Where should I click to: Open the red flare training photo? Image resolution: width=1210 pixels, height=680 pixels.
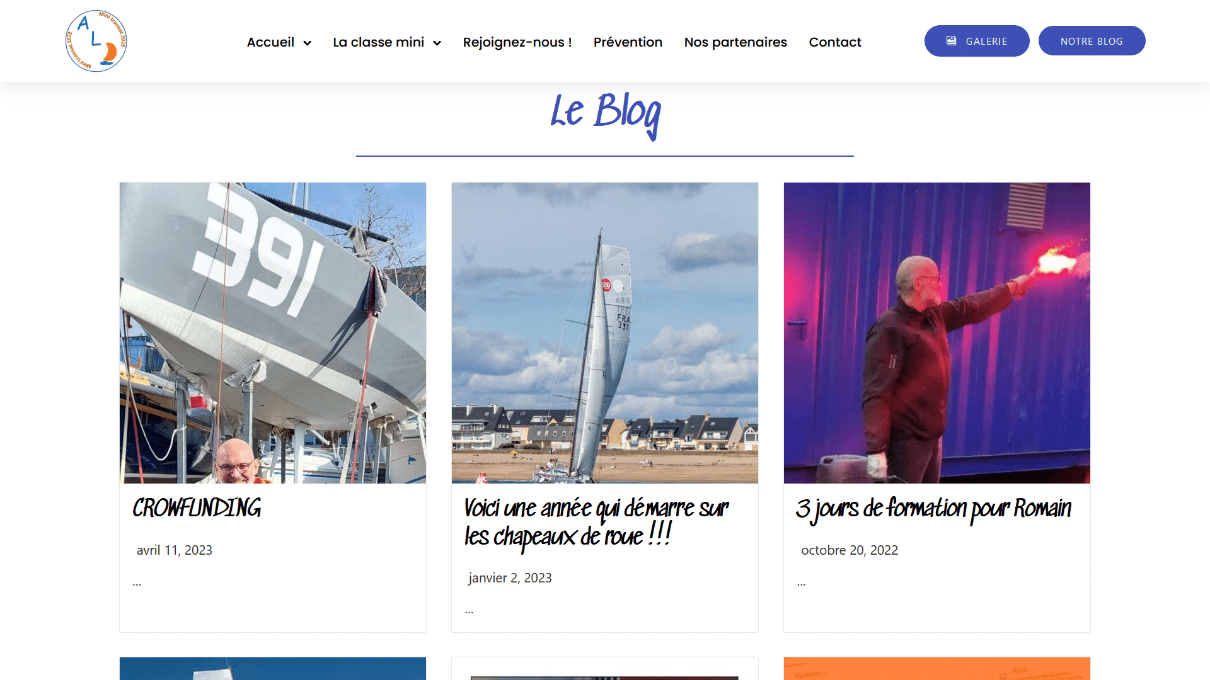coord(937,333)
